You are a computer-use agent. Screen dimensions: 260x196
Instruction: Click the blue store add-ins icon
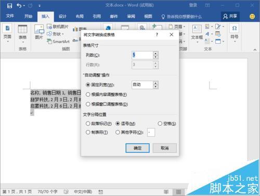coord(108,28)
